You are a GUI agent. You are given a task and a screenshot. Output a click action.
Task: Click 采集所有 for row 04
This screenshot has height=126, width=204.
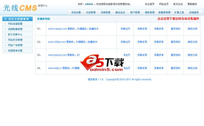tap(159, 68)
